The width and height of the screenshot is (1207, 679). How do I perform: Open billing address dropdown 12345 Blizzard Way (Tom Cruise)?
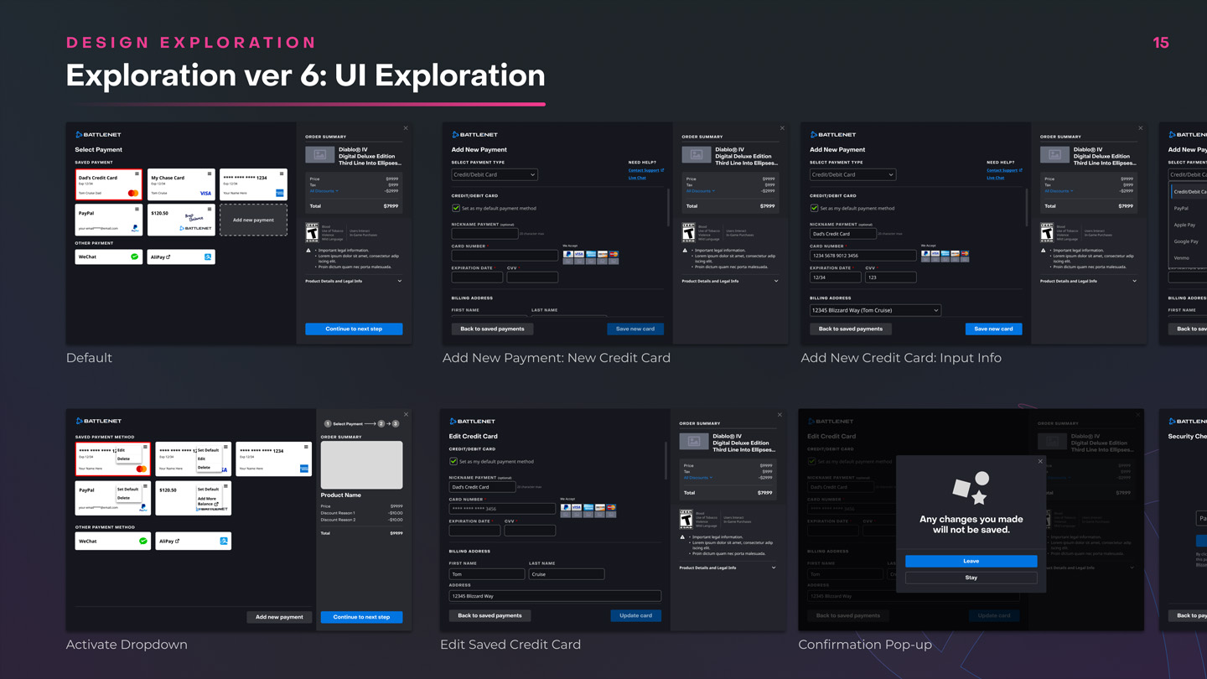875,310
